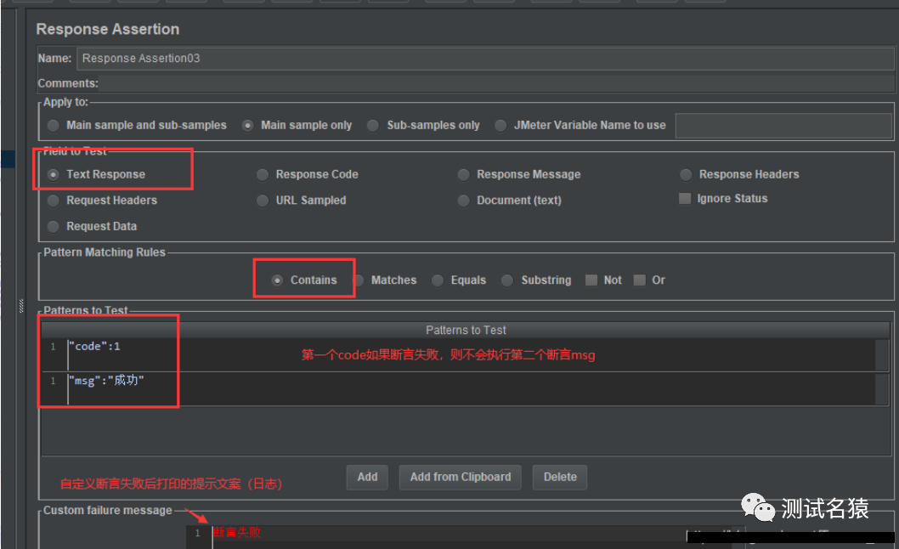Viewport: 899px width, 549px height.
Task: Click the Patterns to Test column header
Action: coord(466,330)
